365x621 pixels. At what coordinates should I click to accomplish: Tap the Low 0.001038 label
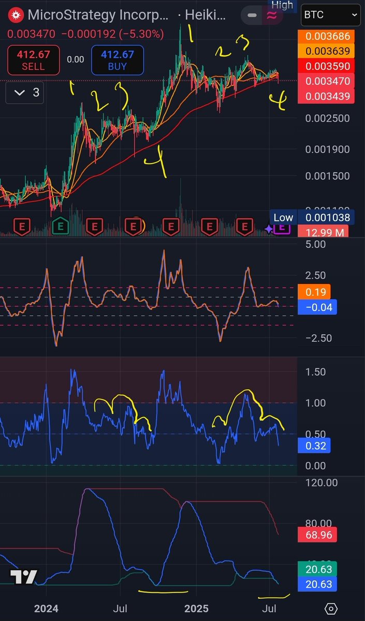click(312, 217)
